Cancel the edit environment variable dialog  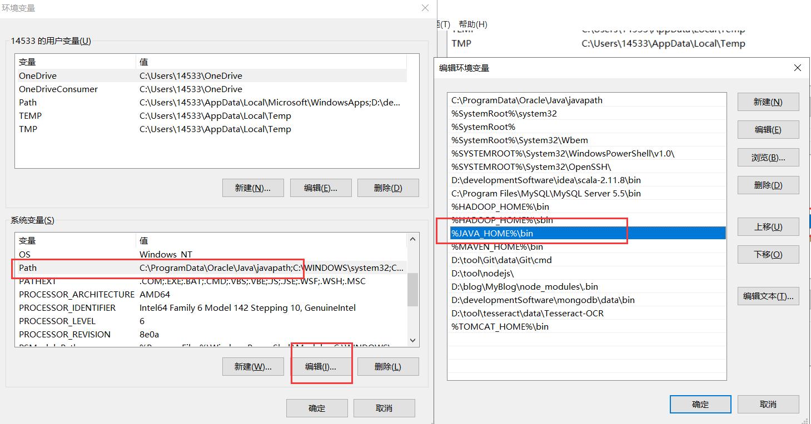pyautogui.click(x=768, y=405)
